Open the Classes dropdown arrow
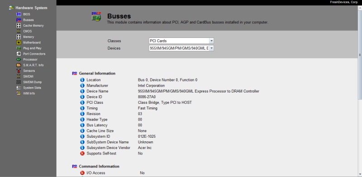The height and width of the screenshot is (177, 362). coord(211,41)
